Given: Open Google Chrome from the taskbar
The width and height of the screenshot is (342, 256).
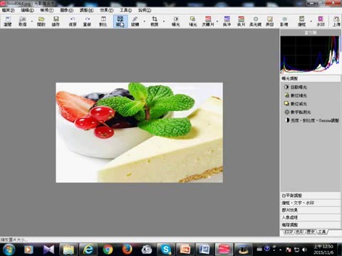Looking at the screenshot, I should pos(108,250).
